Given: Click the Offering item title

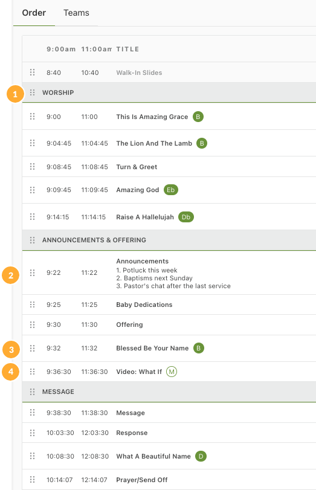Looking at the screenshot, I should pyautogui.click(x=129, y=324).
